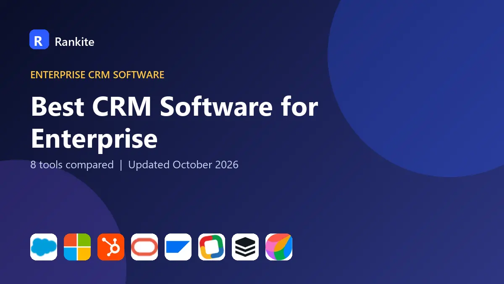Click the Rankite brand name text
504x284 pixels.
click(x=74, y=42)
